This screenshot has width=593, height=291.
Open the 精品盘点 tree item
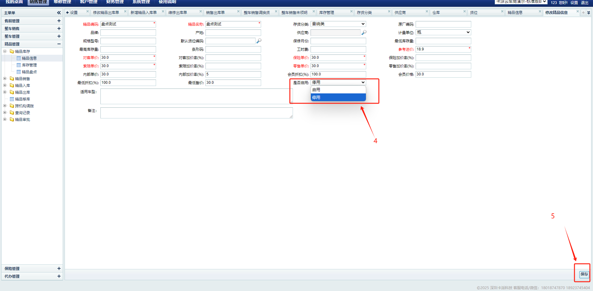point(29,72)
